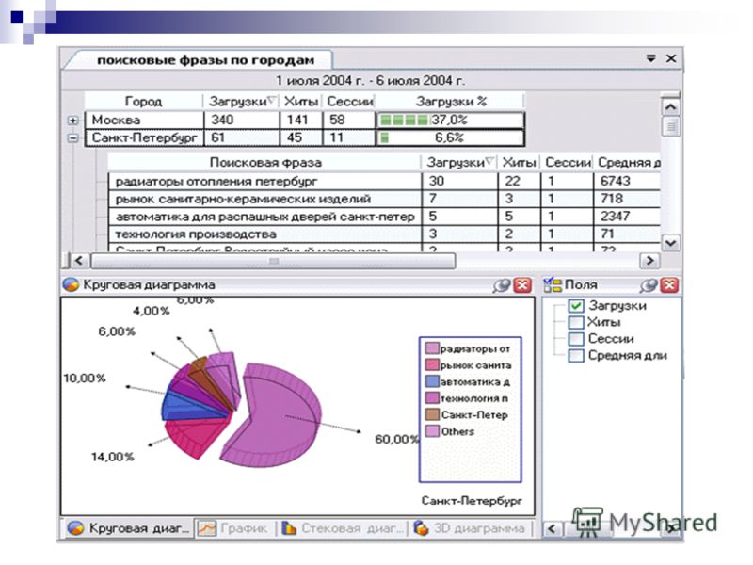Click the Средняя column header
Image resolution: width=753 pixels, height=565 pixels.
pyautogui.click(x=628, y=162)
